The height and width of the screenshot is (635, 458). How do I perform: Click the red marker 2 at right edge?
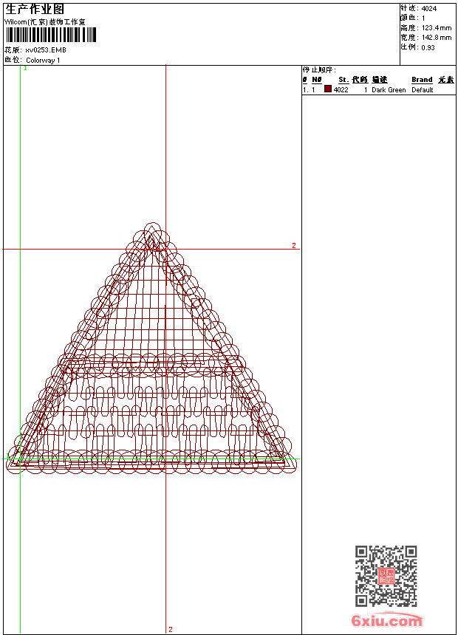tap(293, 245)
